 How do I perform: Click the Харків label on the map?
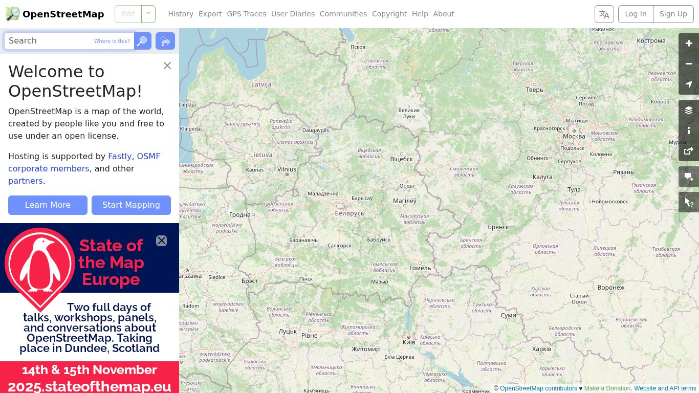pyautogui.click(x=542, y=350)
